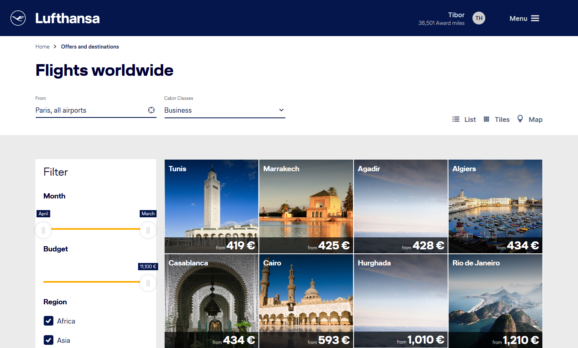Open the Algiers destination tile

495,206
